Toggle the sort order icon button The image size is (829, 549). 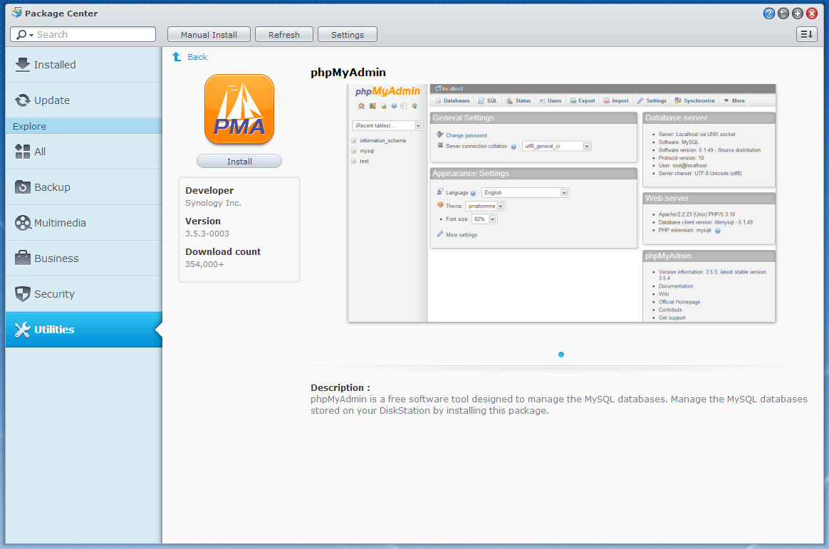[806, 34]
